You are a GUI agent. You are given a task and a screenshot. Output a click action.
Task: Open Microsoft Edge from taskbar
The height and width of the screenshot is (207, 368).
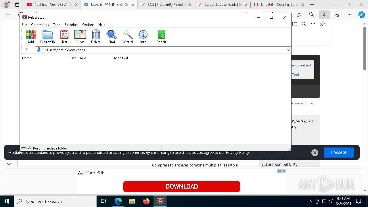point(118,201)
